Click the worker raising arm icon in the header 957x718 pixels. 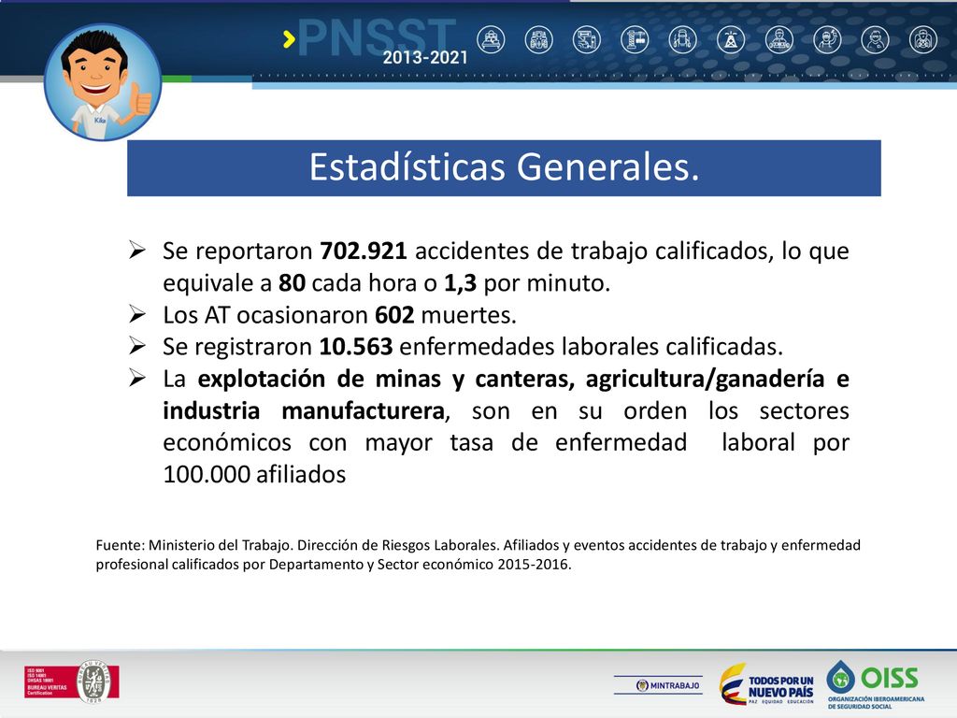pyautogui.click(x=827, y=40)
